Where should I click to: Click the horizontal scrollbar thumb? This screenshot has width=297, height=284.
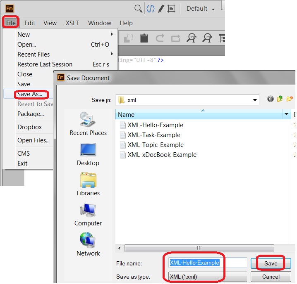point(199,248)
